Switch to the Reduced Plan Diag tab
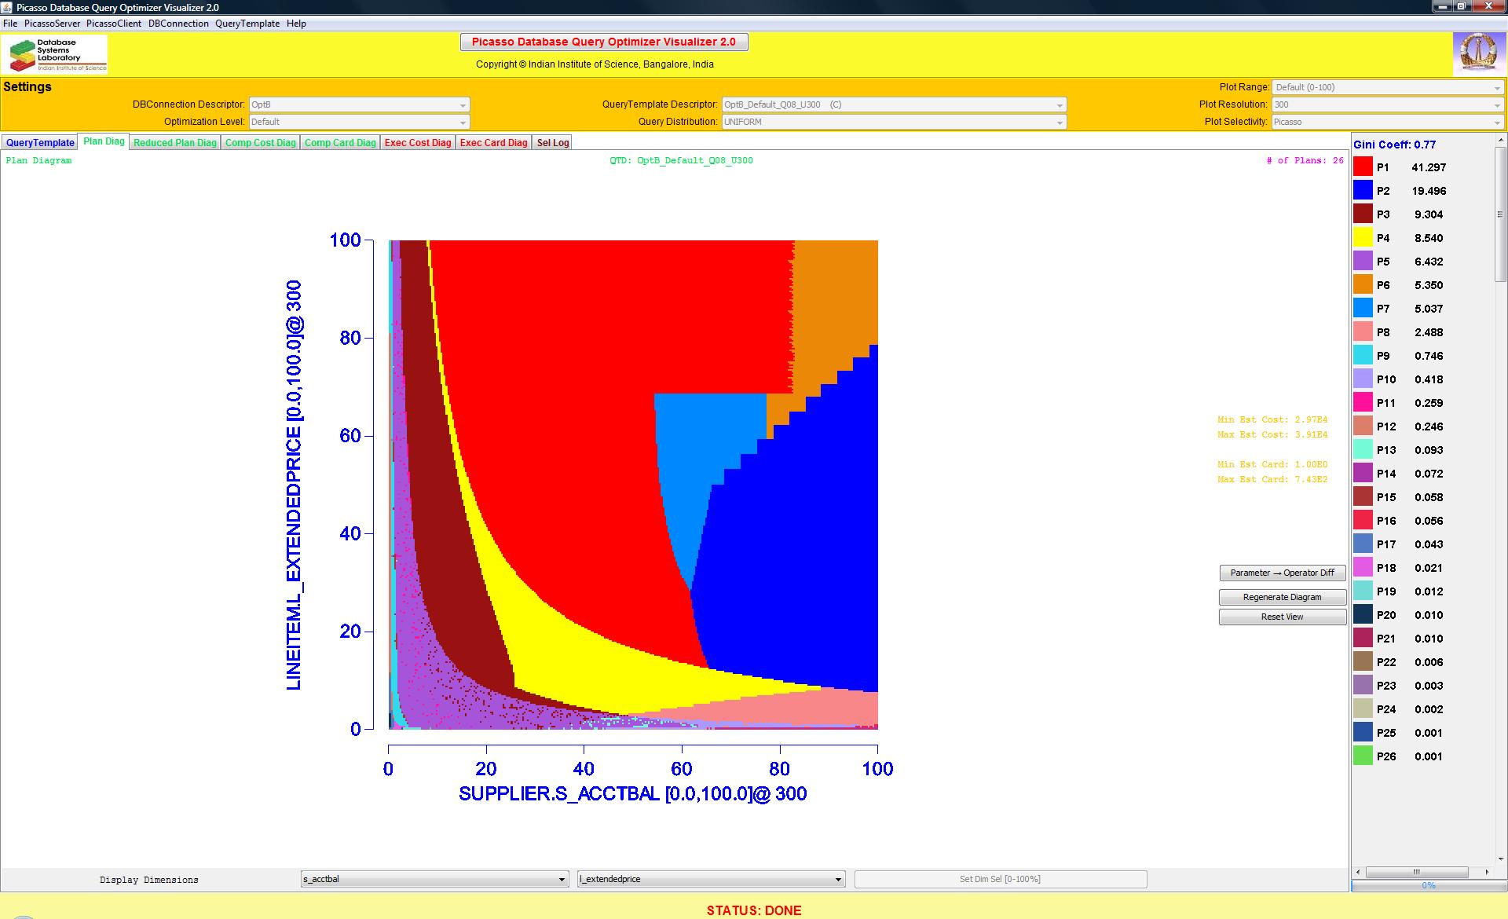Image resolution: width=1508 pixels, height=919 pixels. 174,143
